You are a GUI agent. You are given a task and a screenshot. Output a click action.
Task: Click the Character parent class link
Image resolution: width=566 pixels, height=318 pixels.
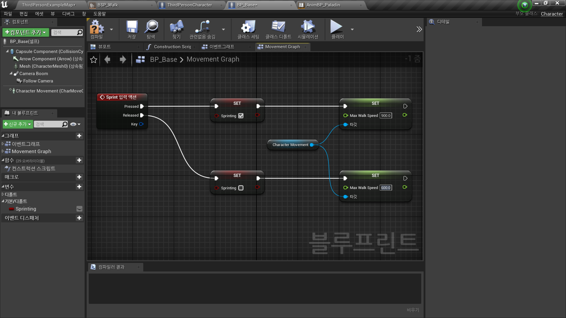(x=552, y=14)
